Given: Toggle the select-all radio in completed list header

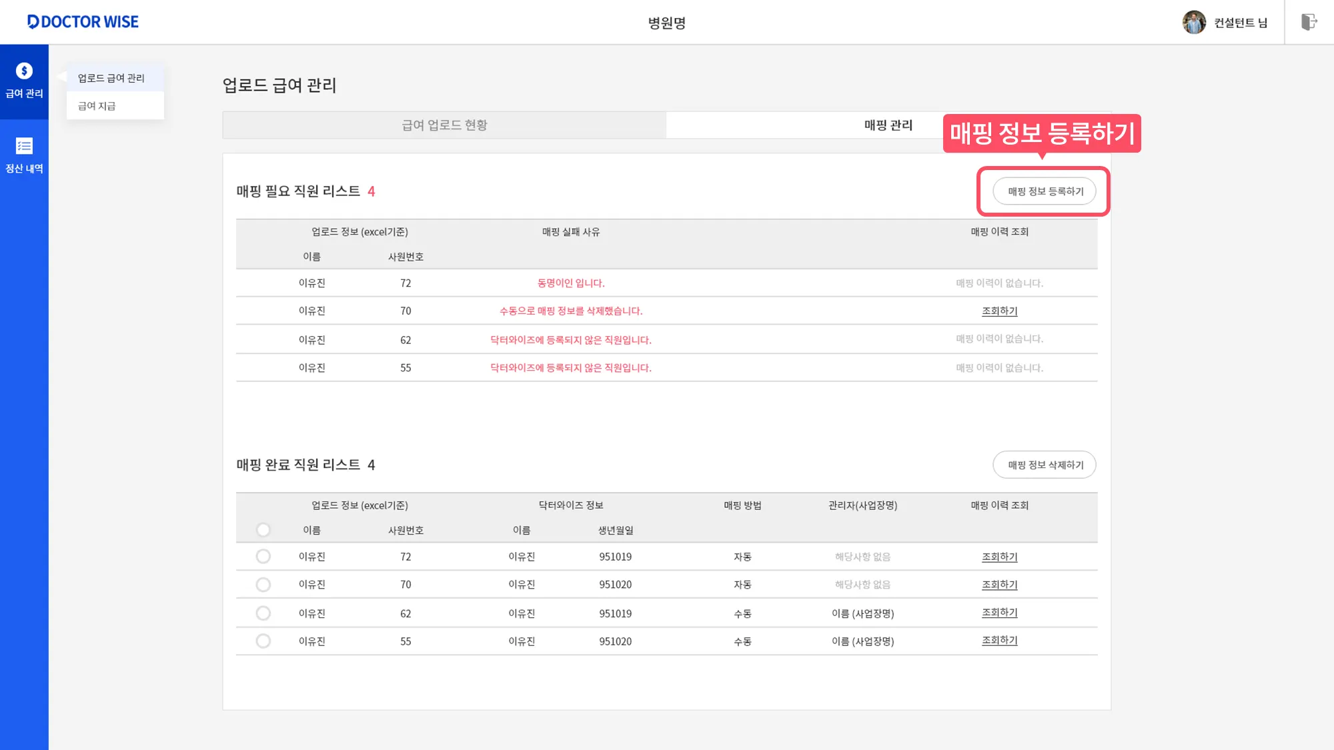Looking at the screenshot, I should [263, 530].
